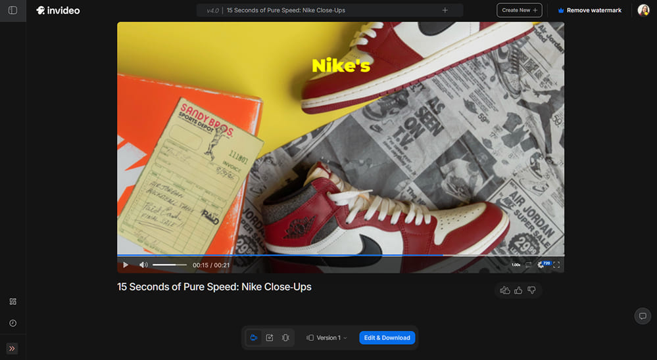This screenshot has width=657, height=360.
Task: Play the video
Action: (x=126, y=265)
